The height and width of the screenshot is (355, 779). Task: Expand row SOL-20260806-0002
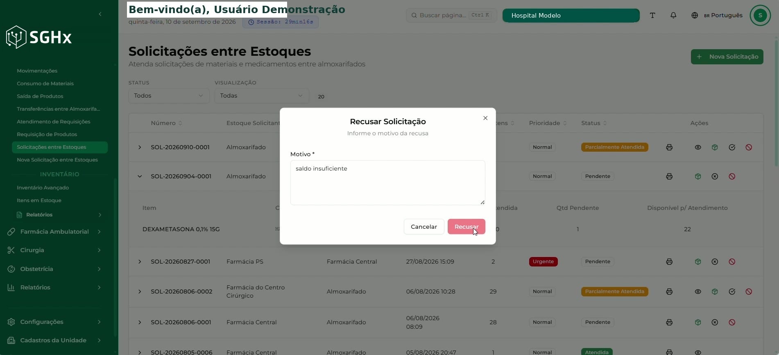[140, 291]
